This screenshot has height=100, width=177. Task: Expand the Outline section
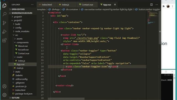15,98
